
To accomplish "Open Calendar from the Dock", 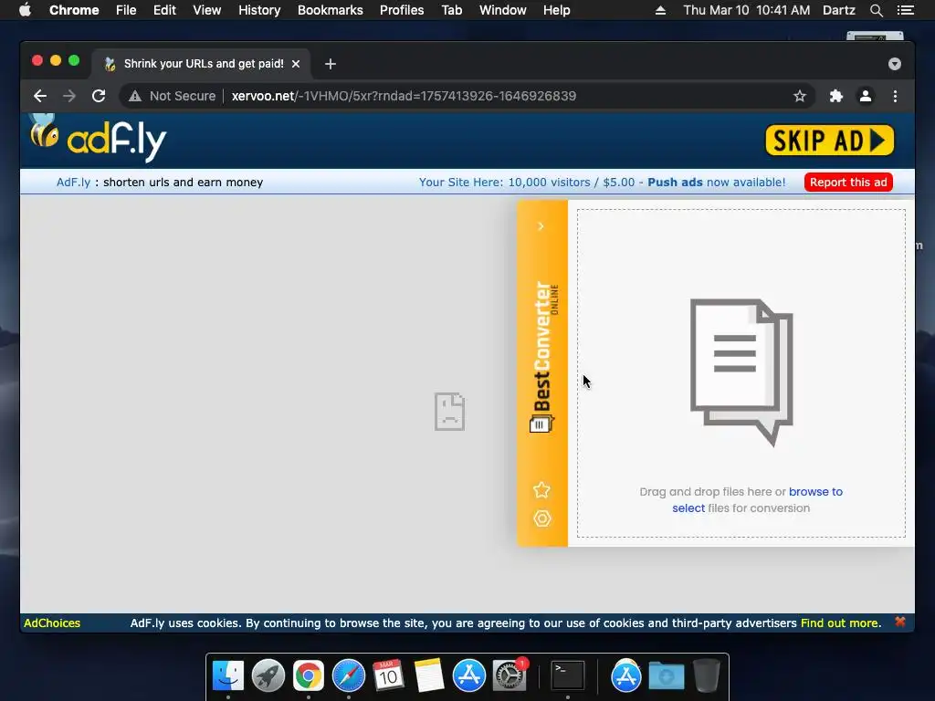I will [x=388, y=676].
